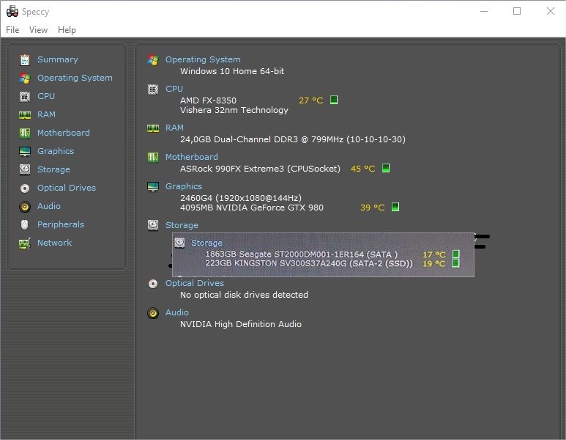The image size is (566, 440).
Task: Select CPU in the sidebar list
Action: [x=46, y=96]
